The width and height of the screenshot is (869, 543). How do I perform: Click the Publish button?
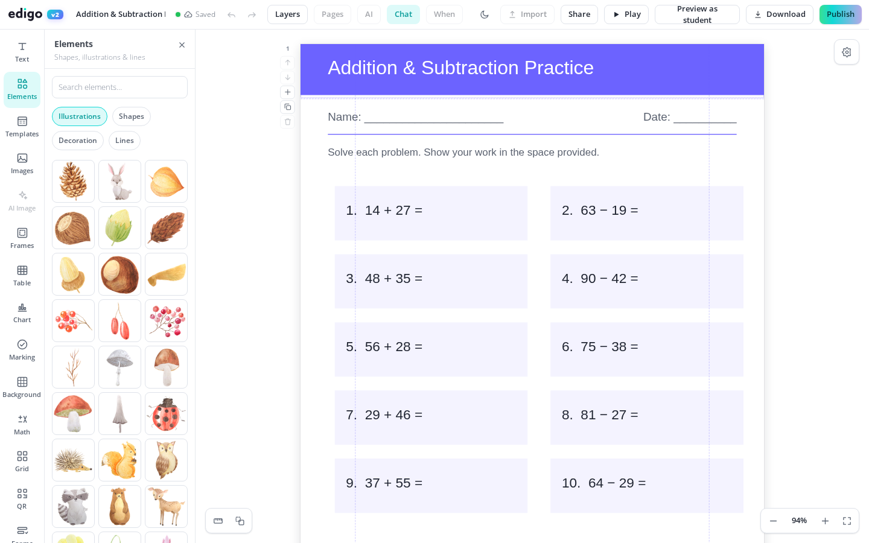coord(841,14)
